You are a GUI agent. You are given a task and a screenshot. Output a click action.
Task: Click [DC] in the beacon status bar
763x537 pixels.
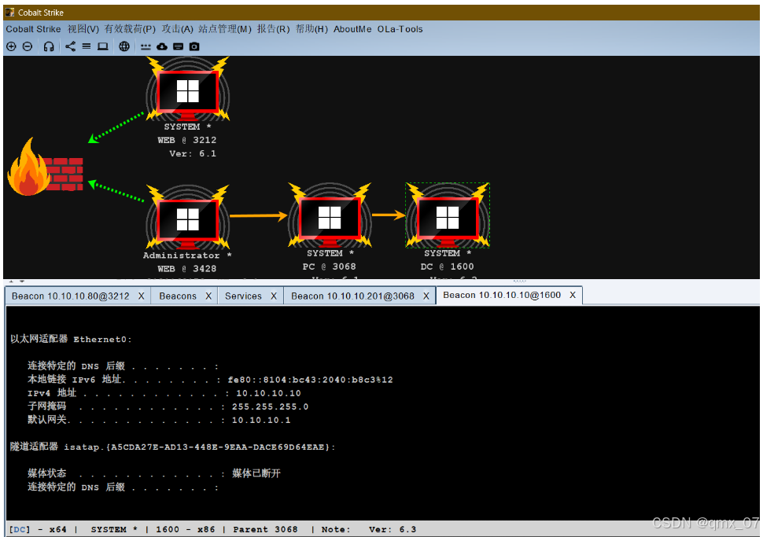[20, 529]
